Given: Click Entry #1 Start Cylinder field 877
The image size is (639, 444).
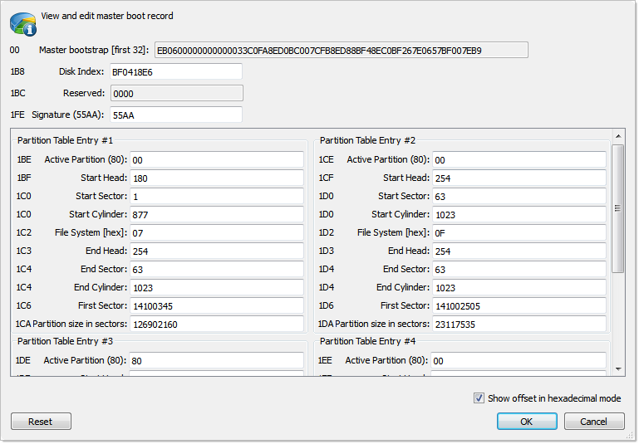Looking at the screenshot, I should click(x=216, y=215).
